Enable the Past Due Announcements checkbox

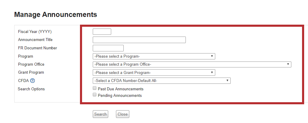point(95,88)
